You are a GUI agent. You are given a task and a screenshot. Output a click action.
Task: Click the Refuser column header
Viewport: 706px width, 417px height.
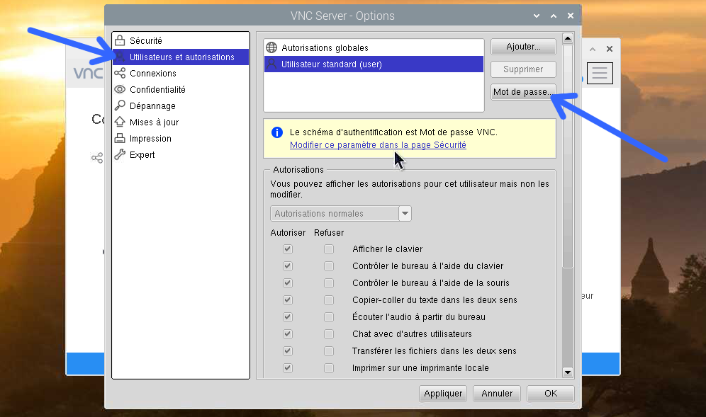pos(329,232)
